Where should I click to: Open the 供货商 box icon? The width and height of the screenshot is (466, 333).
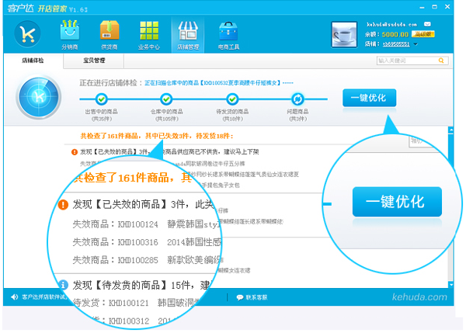(x=110, y=33)
